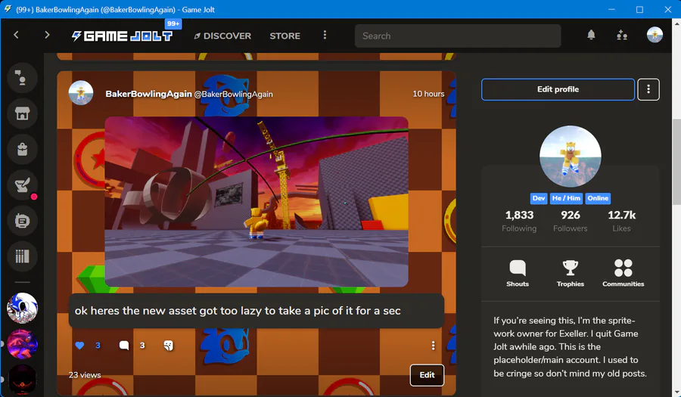
Task: Open the profile more-options menu
Action: click(x=648, y=89)
